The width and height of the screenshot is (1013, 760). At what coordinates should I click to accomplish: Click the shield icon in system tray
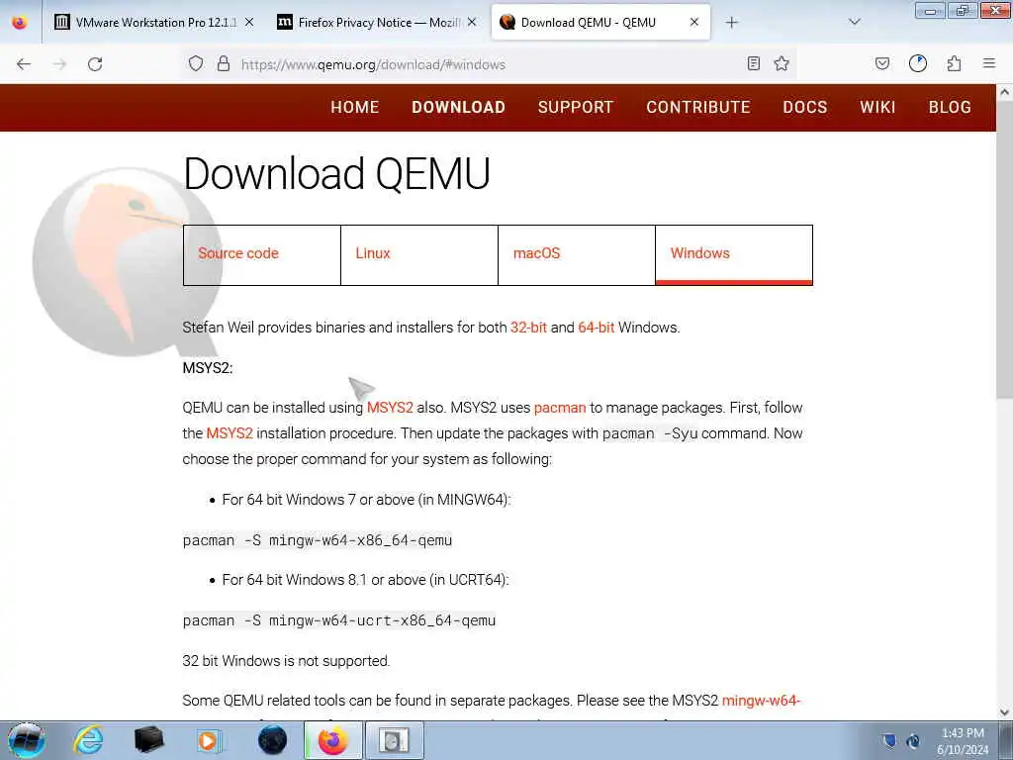click(x=889, y=740)
